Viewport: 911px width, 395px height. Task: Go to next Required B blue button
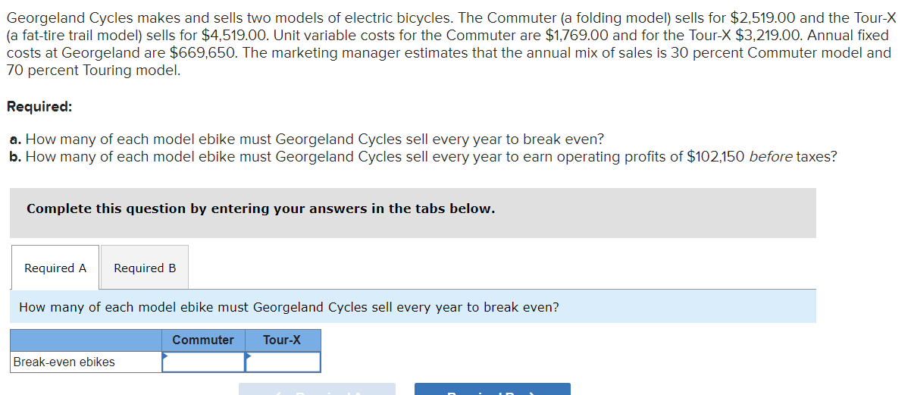click(492, 389)
